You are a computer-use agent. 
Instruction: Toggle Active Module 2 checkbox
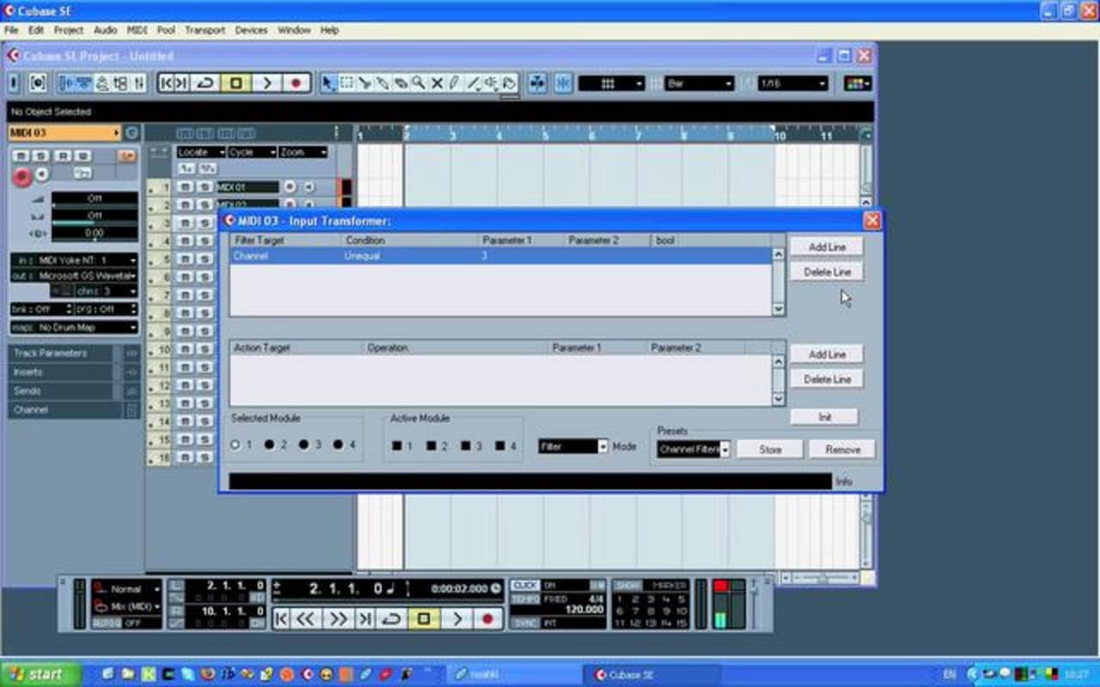click(431, 446)
